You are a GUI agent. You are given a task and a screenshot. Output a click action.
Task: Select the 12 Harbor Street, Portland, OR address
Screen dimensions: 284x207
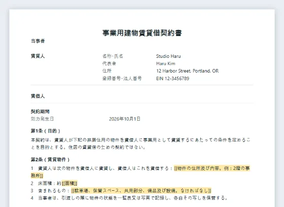pos(188,71)
